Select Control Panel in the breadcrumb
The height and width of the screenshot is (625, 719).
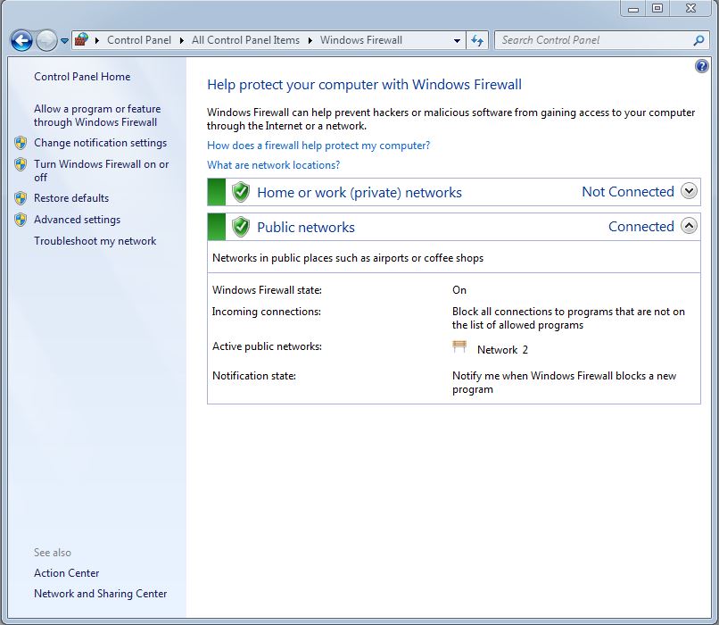click(x=139, y=40)
